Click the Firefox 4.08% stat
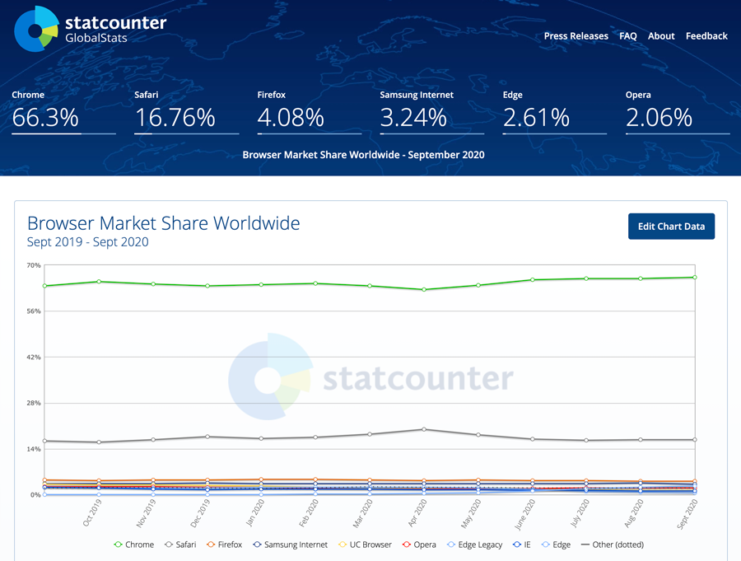Screen dimensions: 741x561 point(309,112)
